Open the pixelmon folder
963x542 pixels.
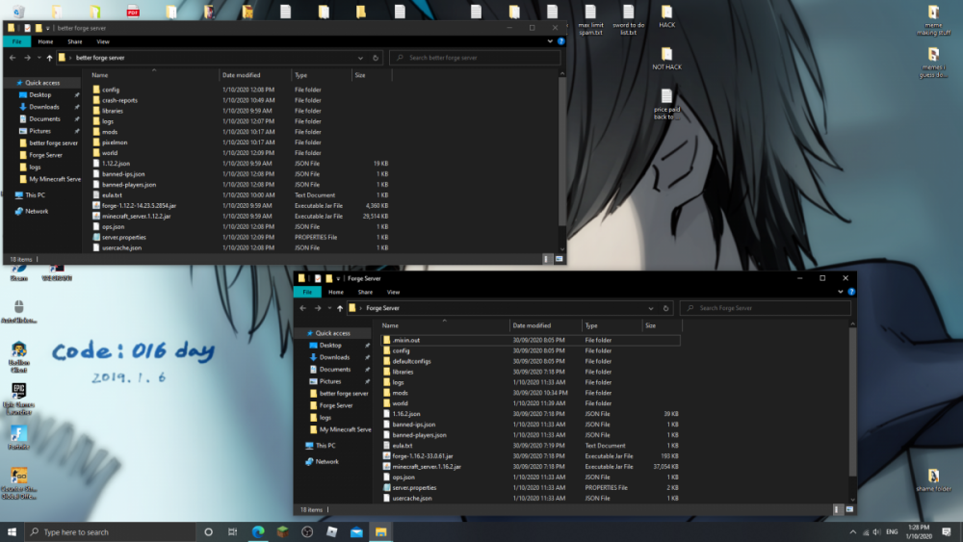click(x=116, y=142)
